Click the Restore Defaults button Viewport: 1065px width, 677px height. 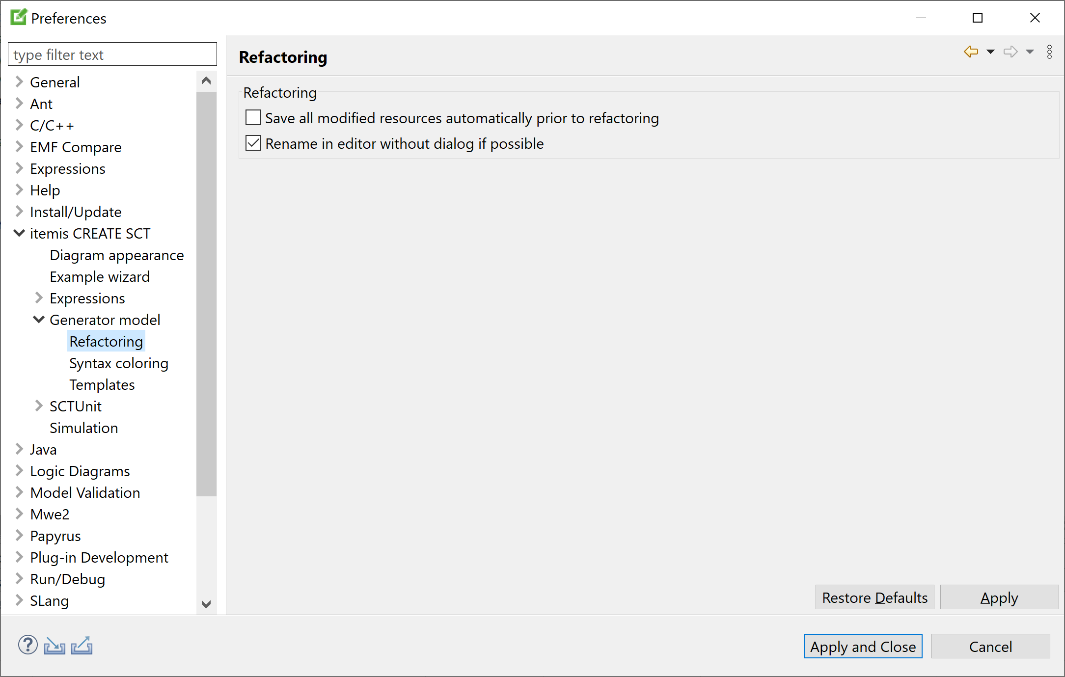(875, 598)
